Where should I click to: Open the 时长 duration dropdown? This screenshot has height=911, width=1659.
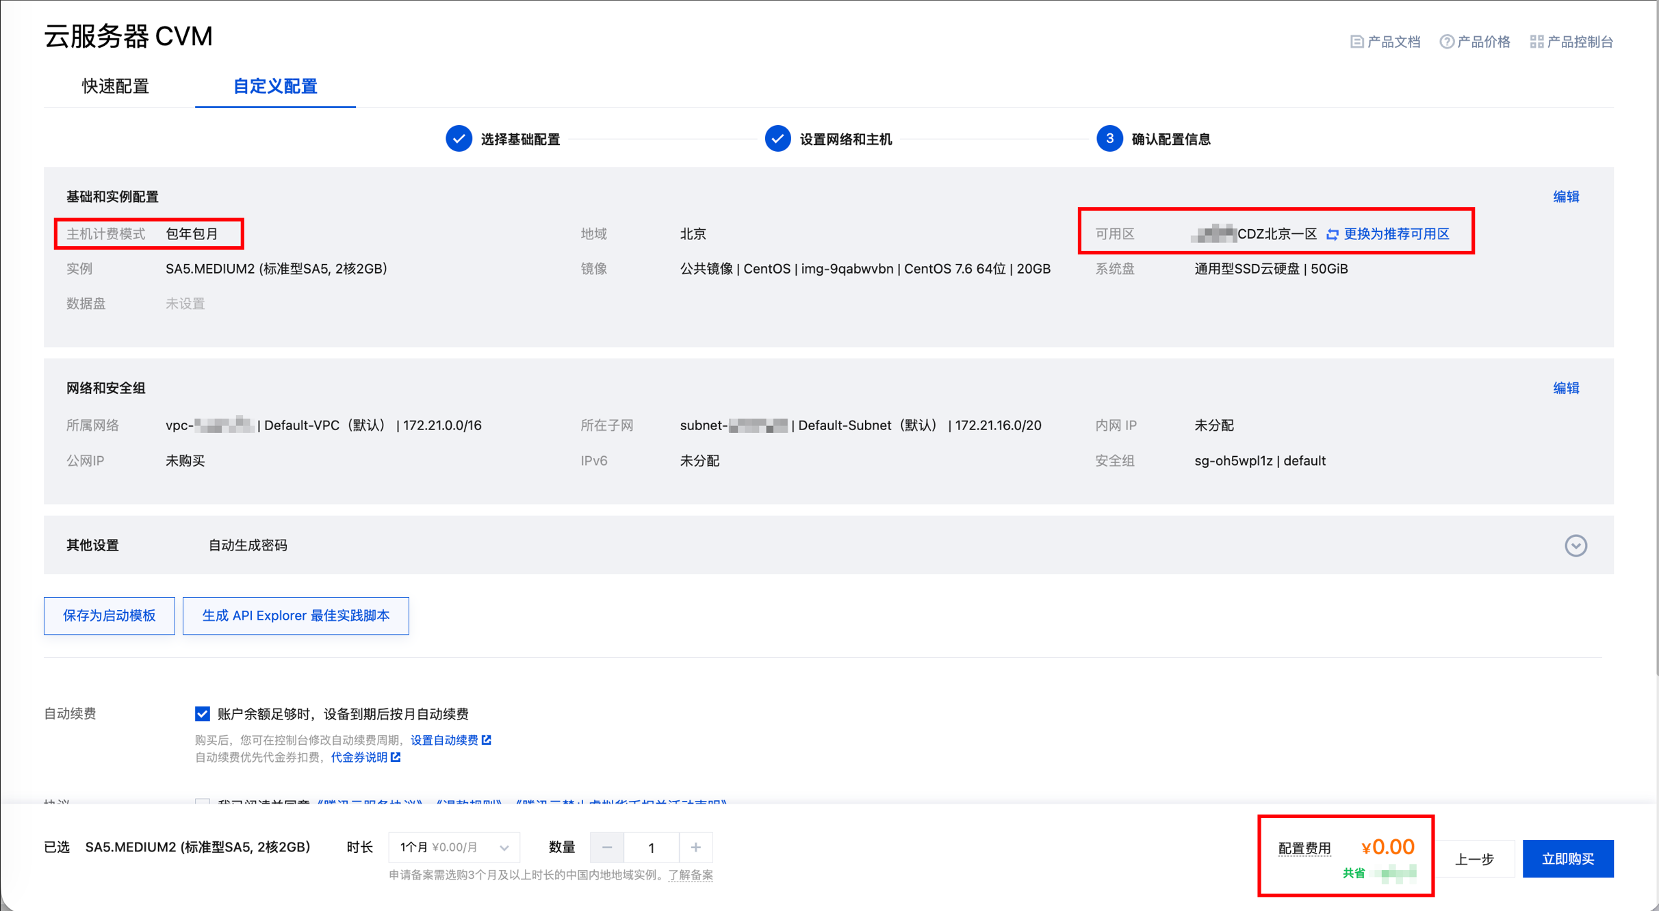tap(454, 847)
